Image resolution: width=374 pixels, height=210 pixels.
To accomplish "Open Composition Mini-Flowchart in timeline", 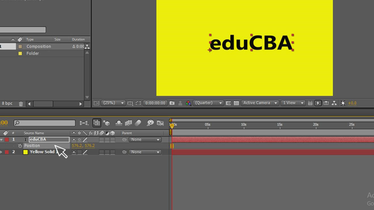I will pyautogui.click(x=84, y=123).
